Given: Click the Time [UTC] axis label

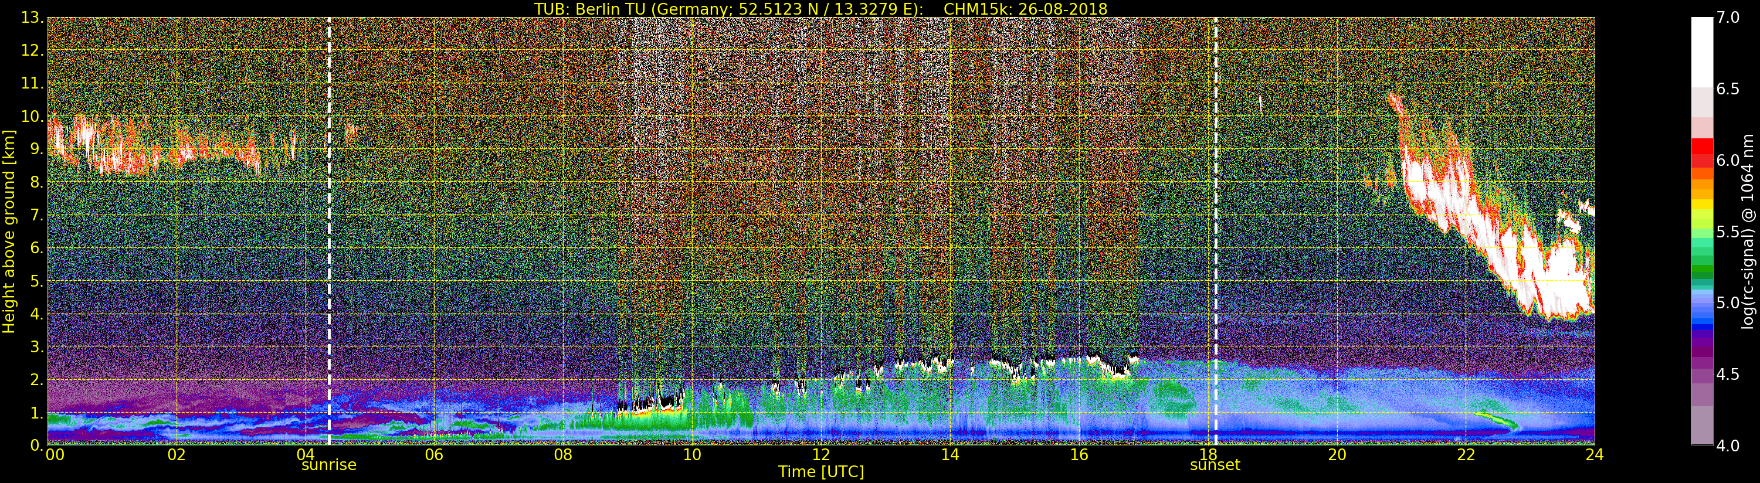Looking at the screenshot, I should click(820, 472).
